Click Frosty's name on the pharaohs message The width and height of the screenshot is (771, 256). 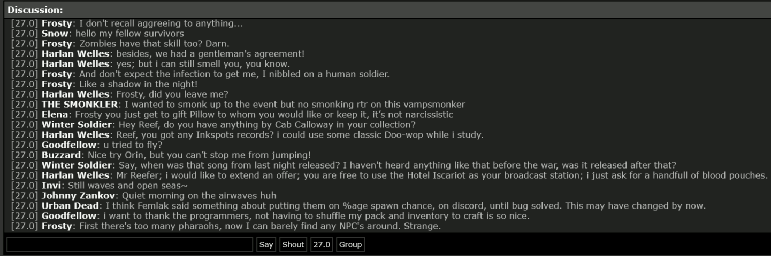point(57,226)
